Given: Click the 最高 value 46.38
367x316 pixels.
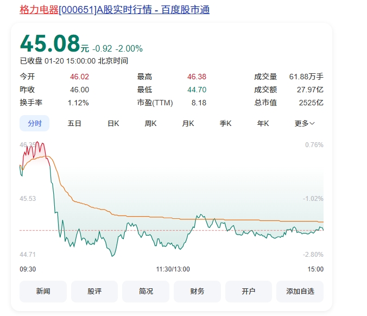Looking at the screenshot, I should [x=197, y=77].
